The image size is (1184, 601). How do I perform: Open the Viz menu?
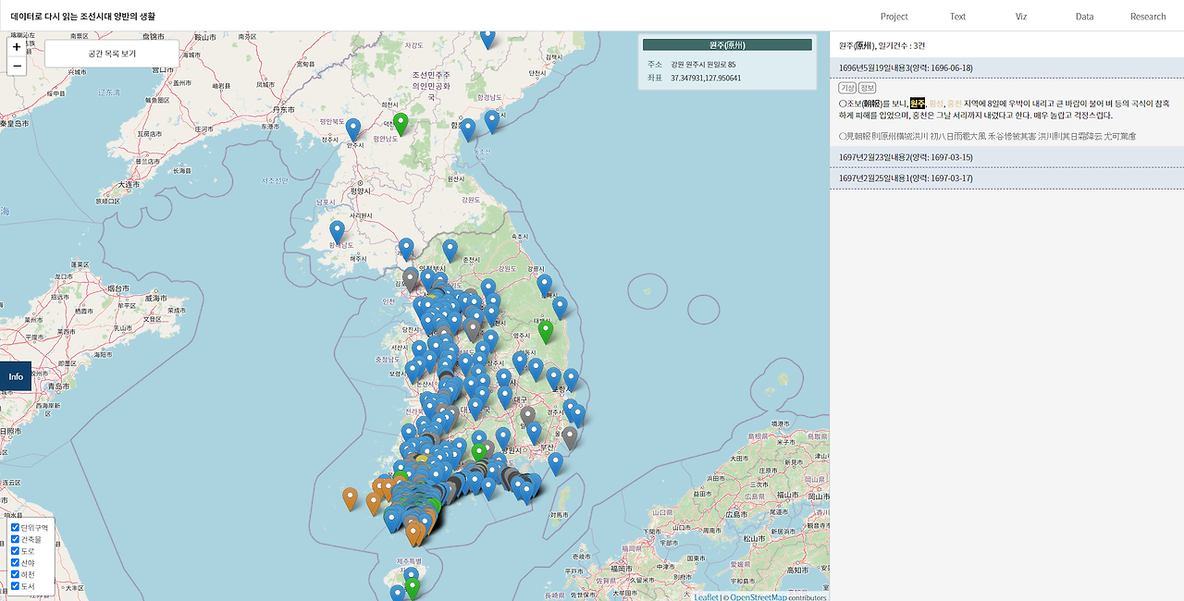pos(1021,17)
